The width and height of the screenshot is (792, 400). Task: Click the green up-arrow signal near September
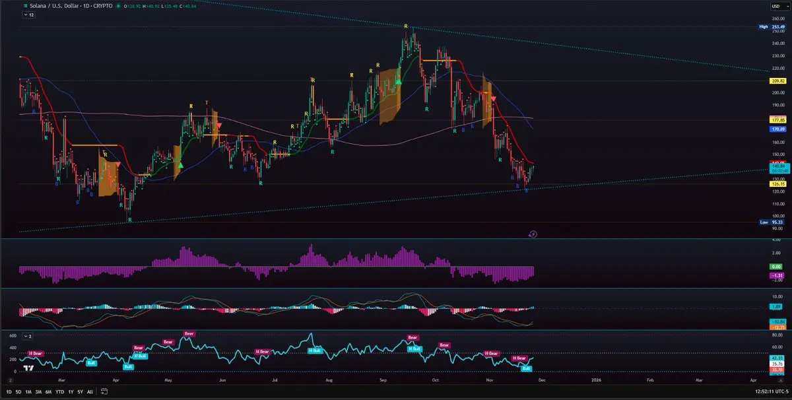point(399,82)
